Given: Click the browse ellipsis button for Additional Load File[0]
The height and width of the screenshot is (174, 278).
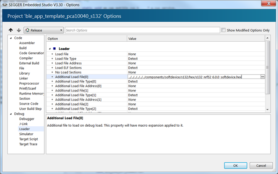Looking at the screenshot, I should click(262, 76).
